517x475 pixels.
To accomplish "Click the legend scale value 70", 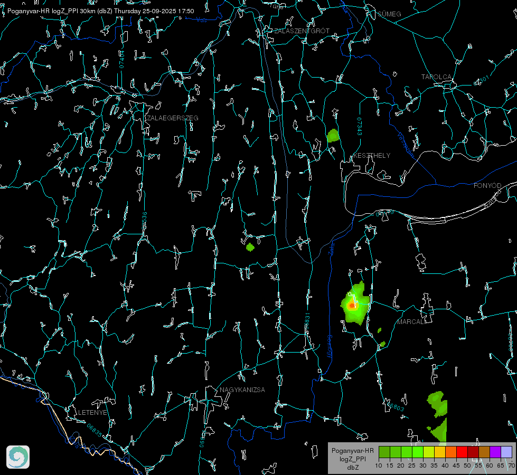I will 511,465.
